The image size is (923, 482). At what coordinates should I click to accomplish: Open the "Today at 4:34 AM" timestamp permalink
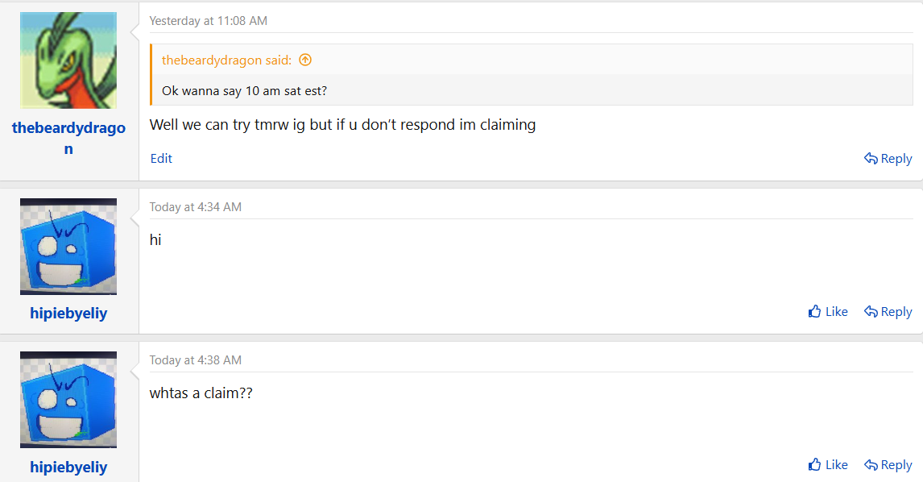coord(196,207)
